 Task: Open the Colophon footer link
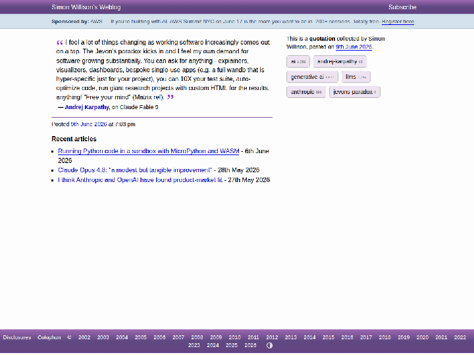point(49,337)
